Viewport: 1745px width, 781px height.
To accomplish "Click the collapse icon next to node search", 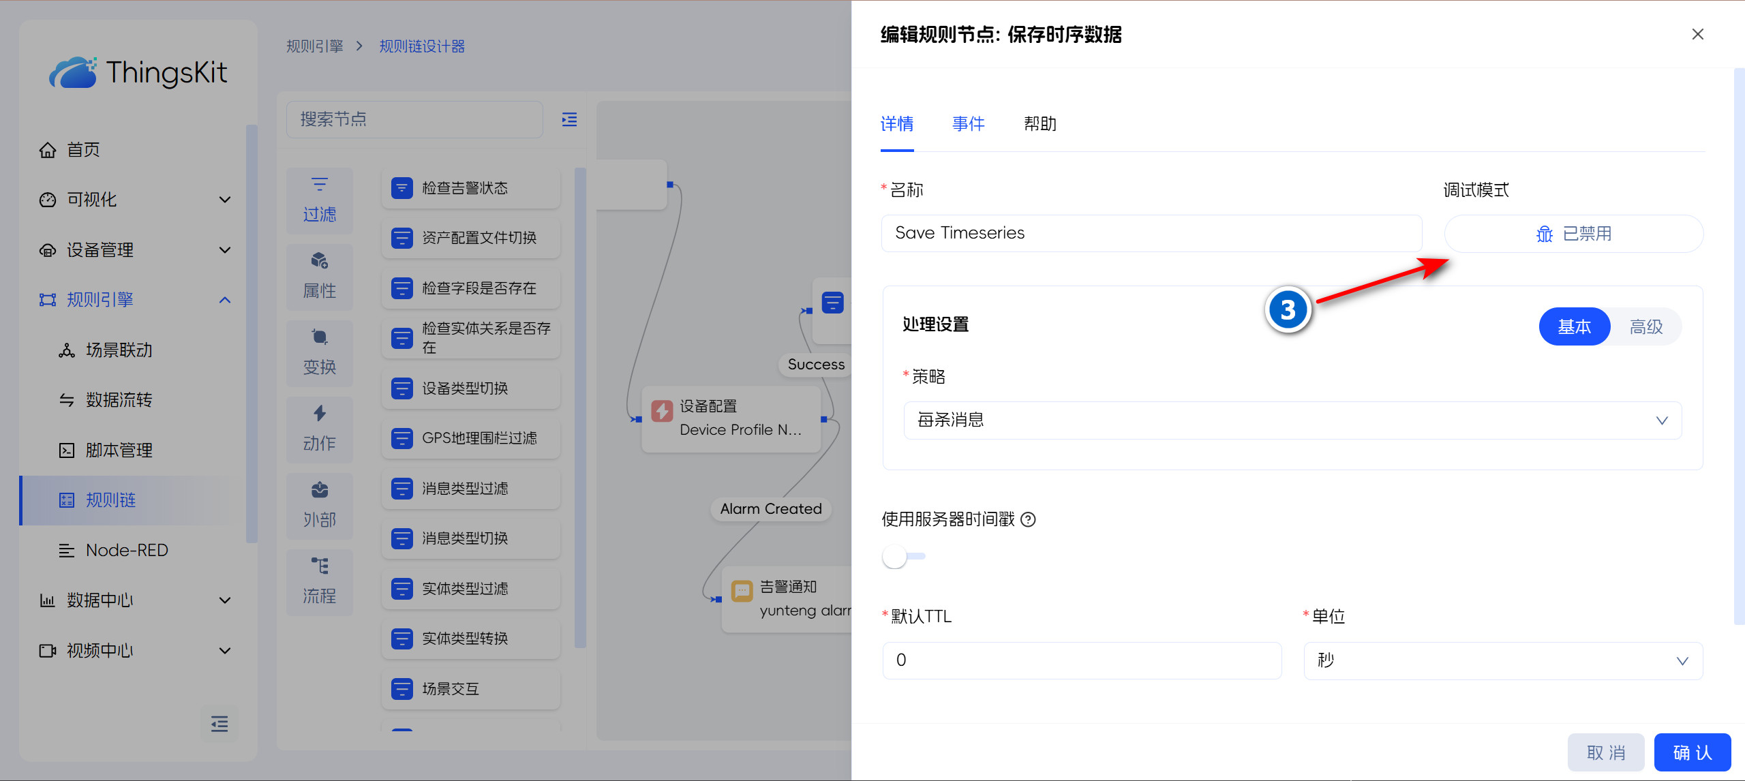I will pyautogui.click(x=569, y=120).
